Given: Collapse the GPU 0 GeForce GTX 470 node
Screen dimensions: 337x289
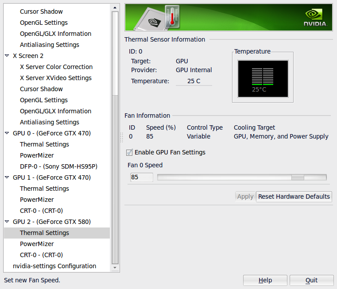Looking at the screenshot, I should [x=7, y=133].
